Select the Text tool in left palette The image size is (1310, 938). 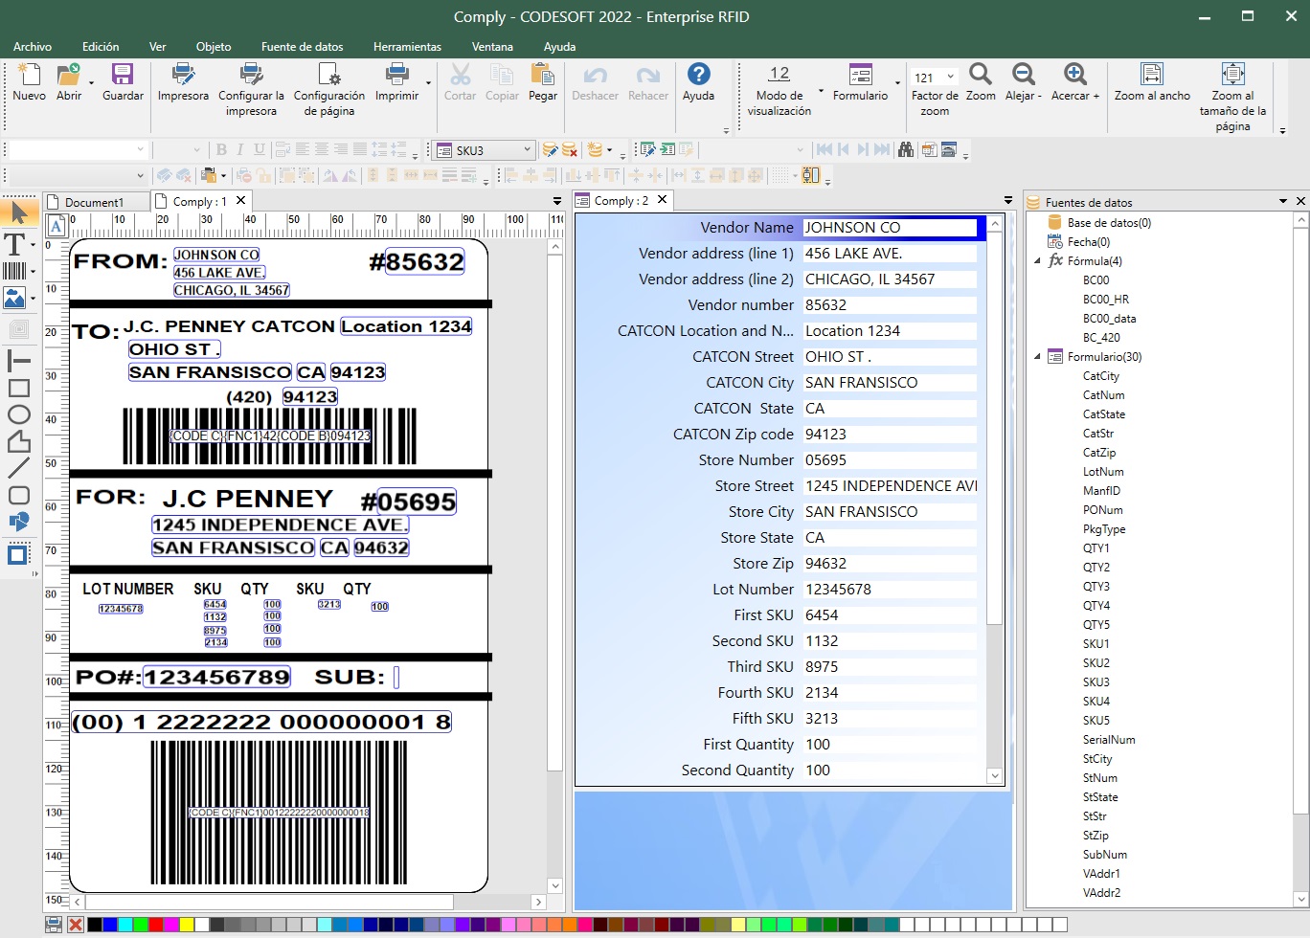point(14,244)
